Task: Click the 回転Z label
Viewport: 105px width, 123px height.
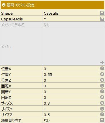Action: [x=6, y=97]
